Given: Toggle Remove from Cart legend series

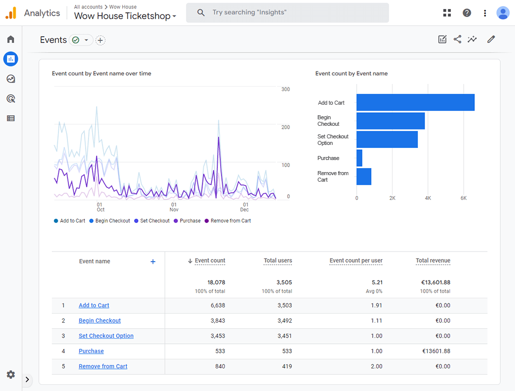Looking at the screenshot, I should coord(227,221).
